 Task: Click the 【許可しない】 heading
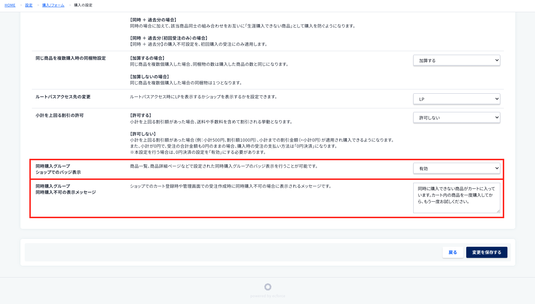tap(143, 134)
